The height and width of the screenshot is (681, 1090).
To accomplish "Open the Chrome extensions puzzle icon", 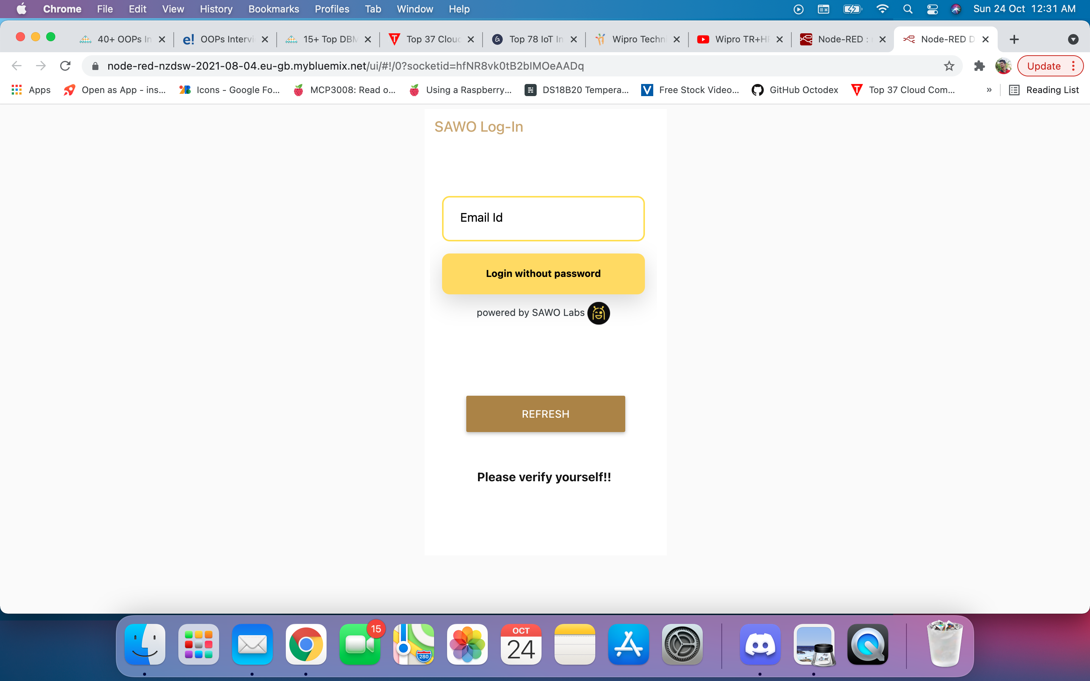I will tap(979, 66).
